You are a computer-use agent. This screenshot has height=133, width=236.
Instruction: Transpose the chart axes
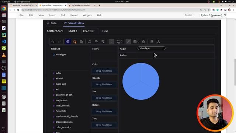(x=90, y=42)
